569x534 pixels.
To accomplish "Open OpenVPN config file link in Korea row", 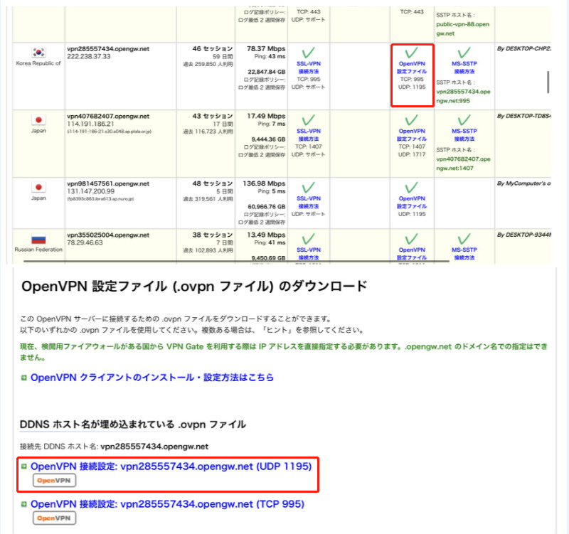I will 412,68.
